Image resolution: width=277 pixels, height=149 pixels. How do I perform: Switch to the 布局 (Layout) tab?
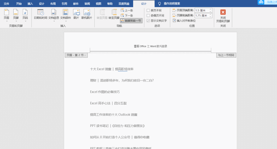point(53,4)
